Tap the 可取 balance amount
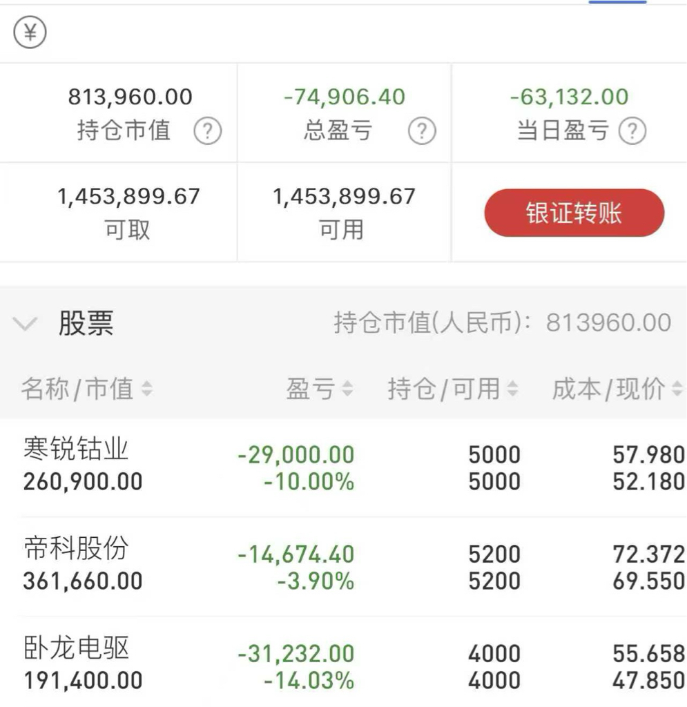The width and height of the screenshot is (687, 707). (x=128, y=197)
